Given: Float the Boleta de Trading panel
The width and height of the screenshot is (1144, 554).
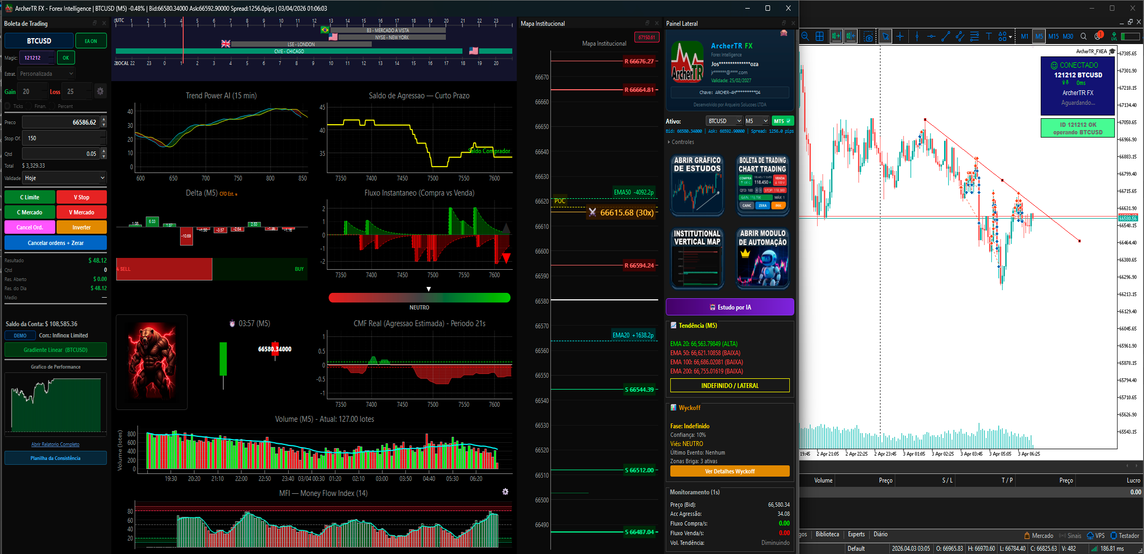Looking at the screenshot, I should (95, 23).
